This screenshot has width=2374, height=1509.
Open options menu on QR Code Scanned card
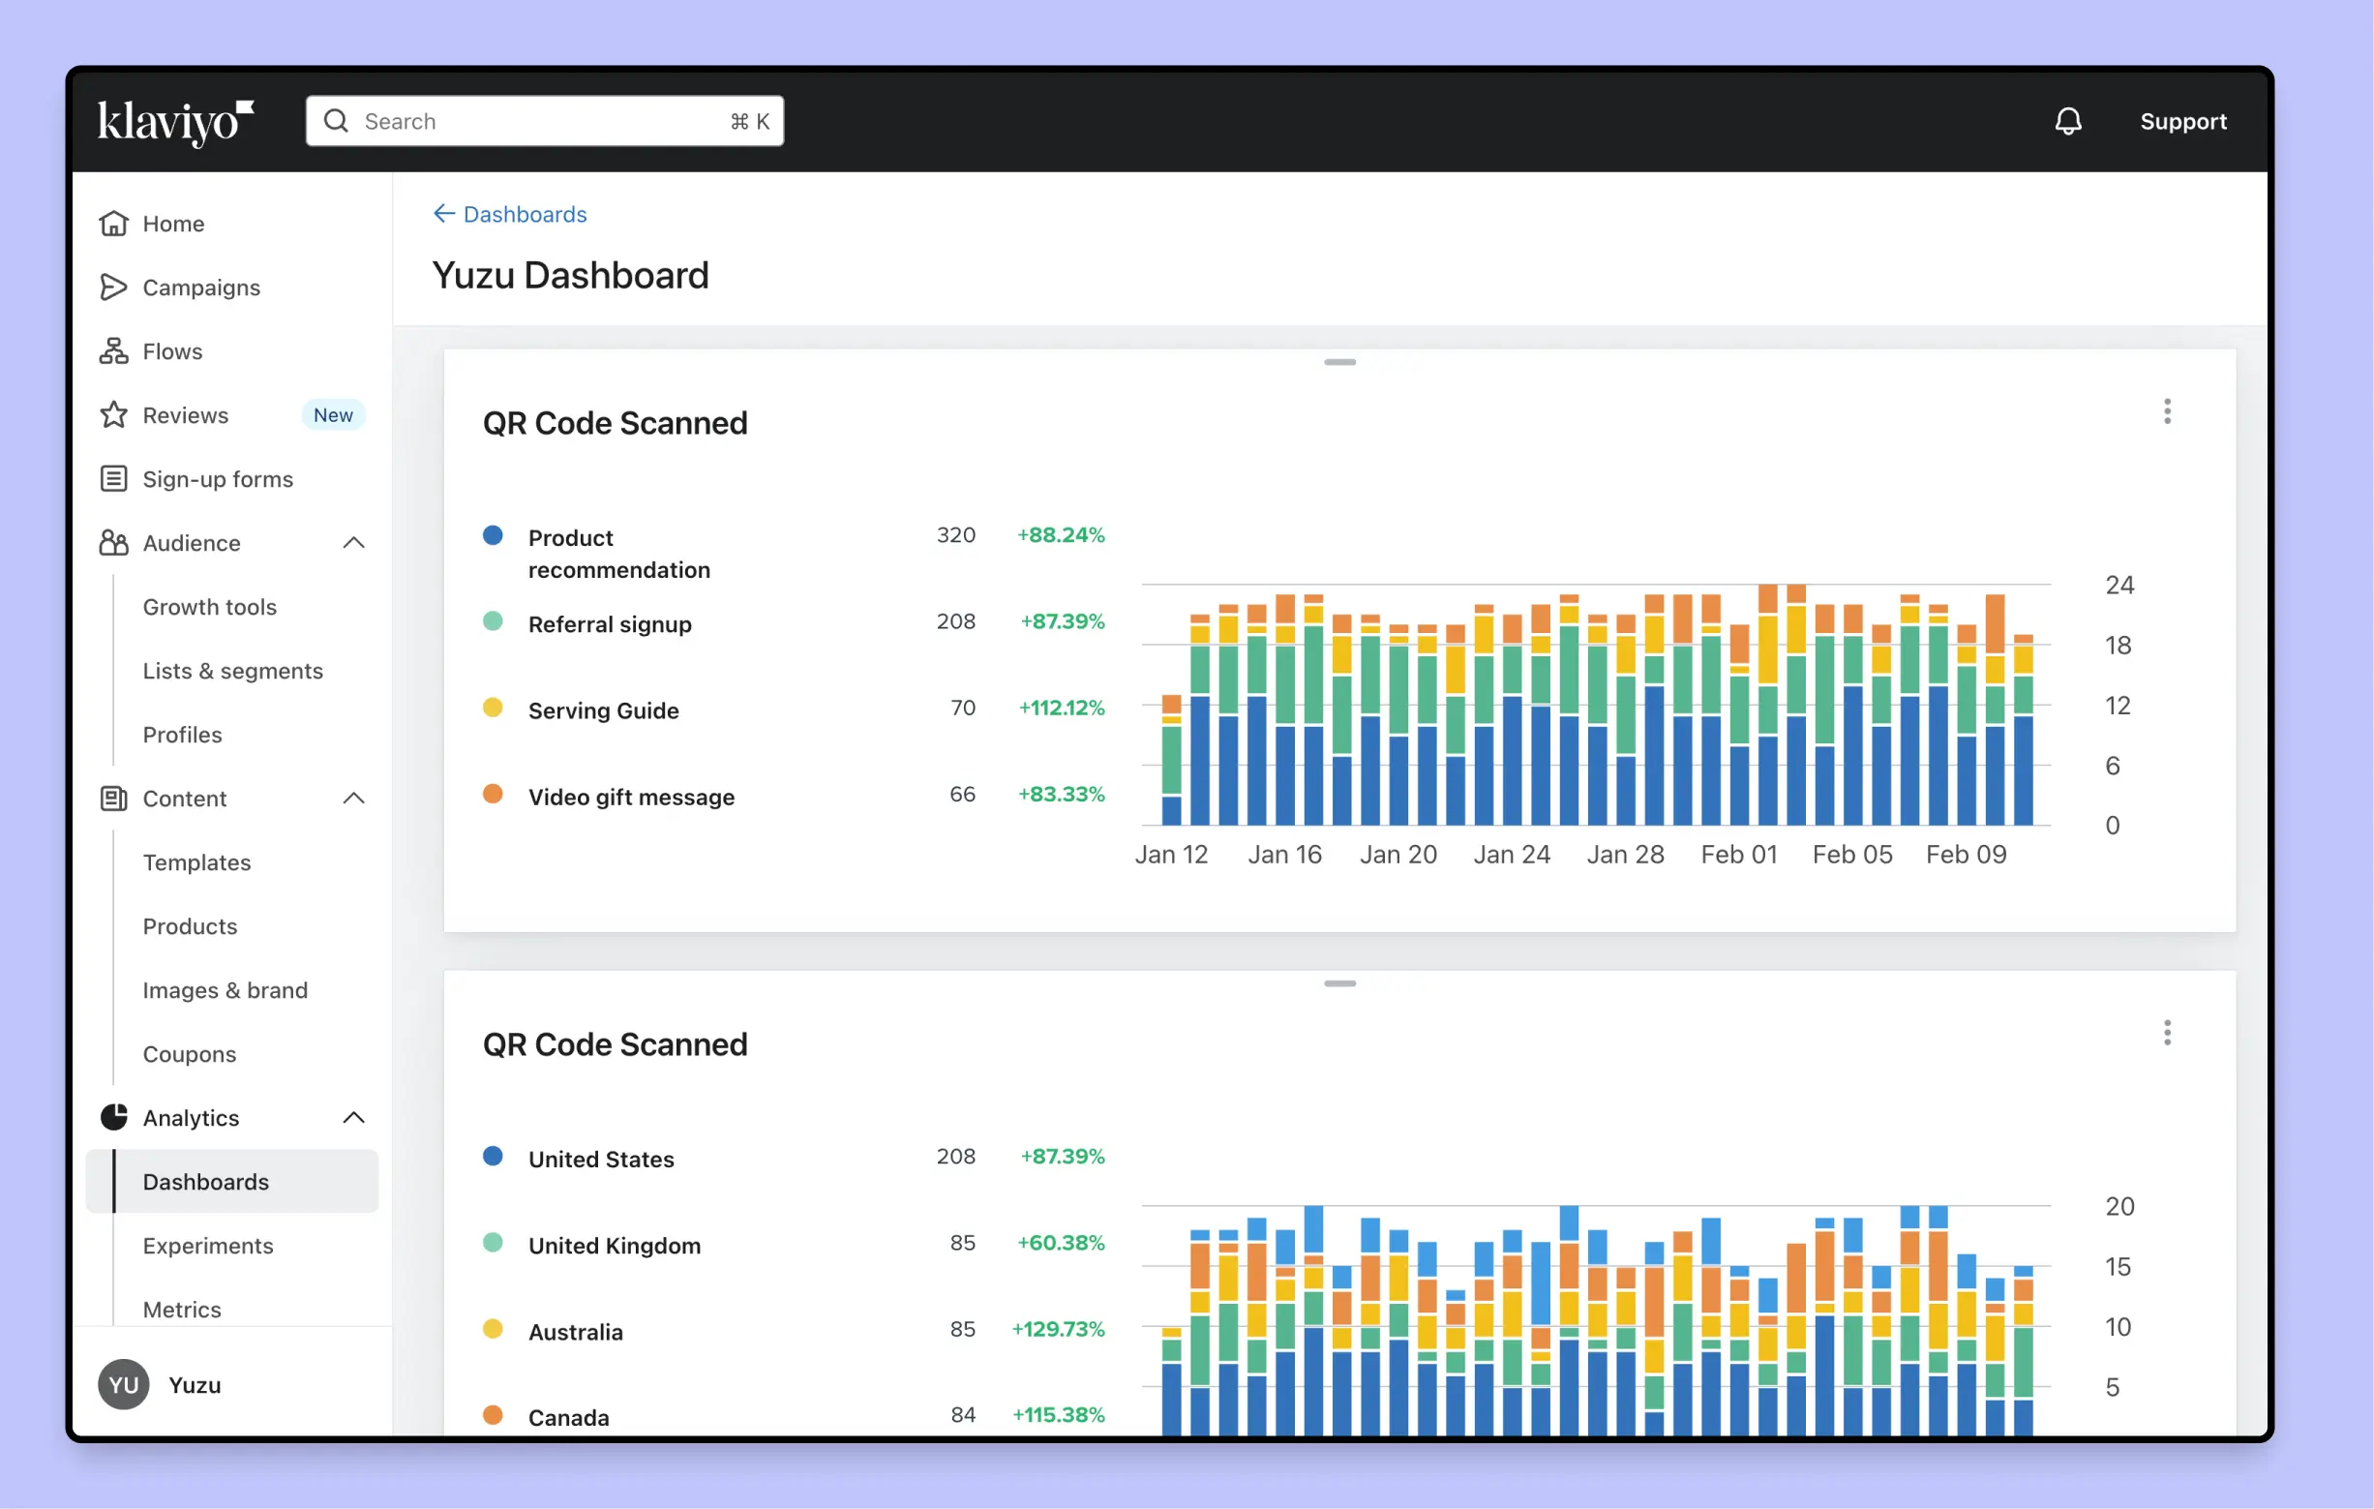pos(2166,411)
